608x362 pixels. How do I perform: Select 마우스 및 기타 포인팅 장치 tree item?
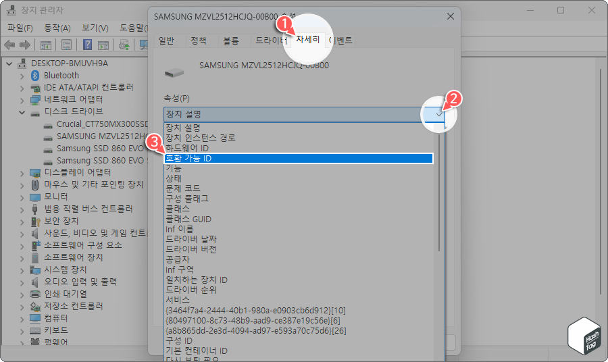pos(93,184)
